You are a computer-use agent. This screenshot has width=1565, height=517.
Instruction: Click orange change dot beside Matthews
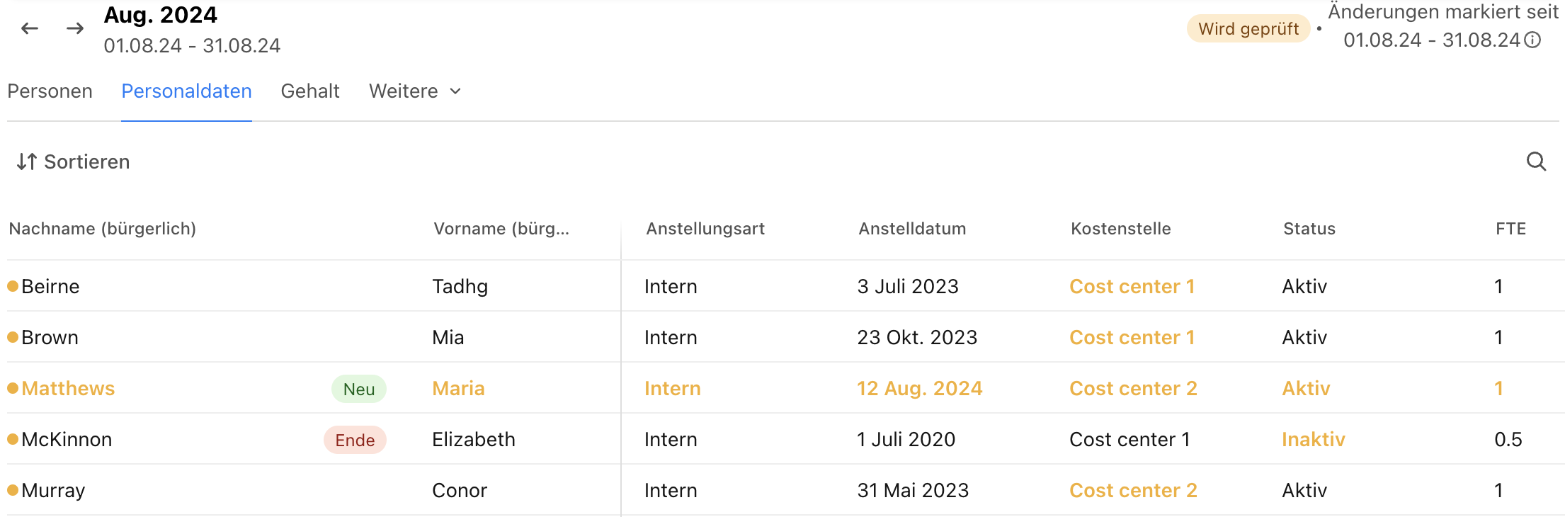point(13,388)
